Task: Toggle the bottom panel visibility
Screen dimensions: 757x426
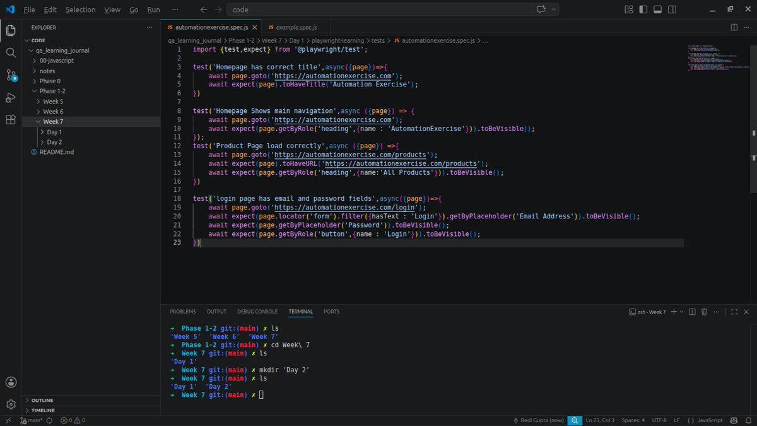Action: point(657,9)
